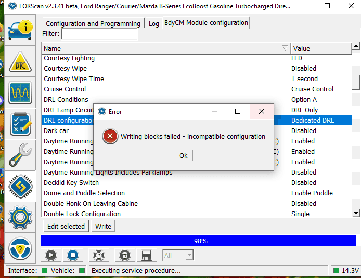Select the BdyCM Module configuration tab
Image resolution: width=361 pixels, height=278 pixels.
tap(206, 23)
